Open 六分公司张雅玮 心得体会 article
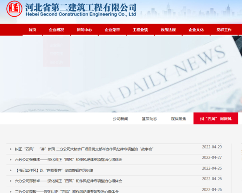242x193 pixels. pyautogui.click(x=69, y=160)
